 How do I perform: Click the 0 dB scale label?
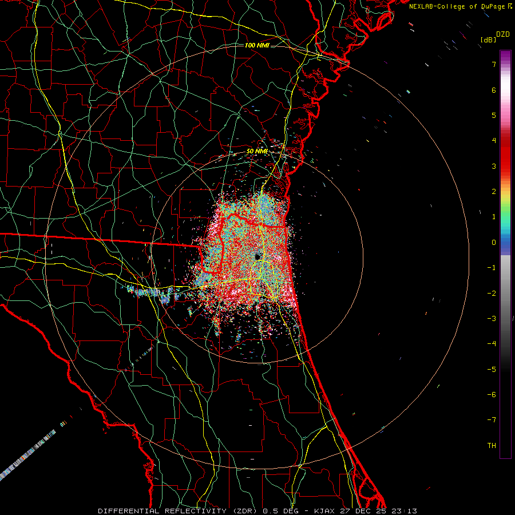494,243
